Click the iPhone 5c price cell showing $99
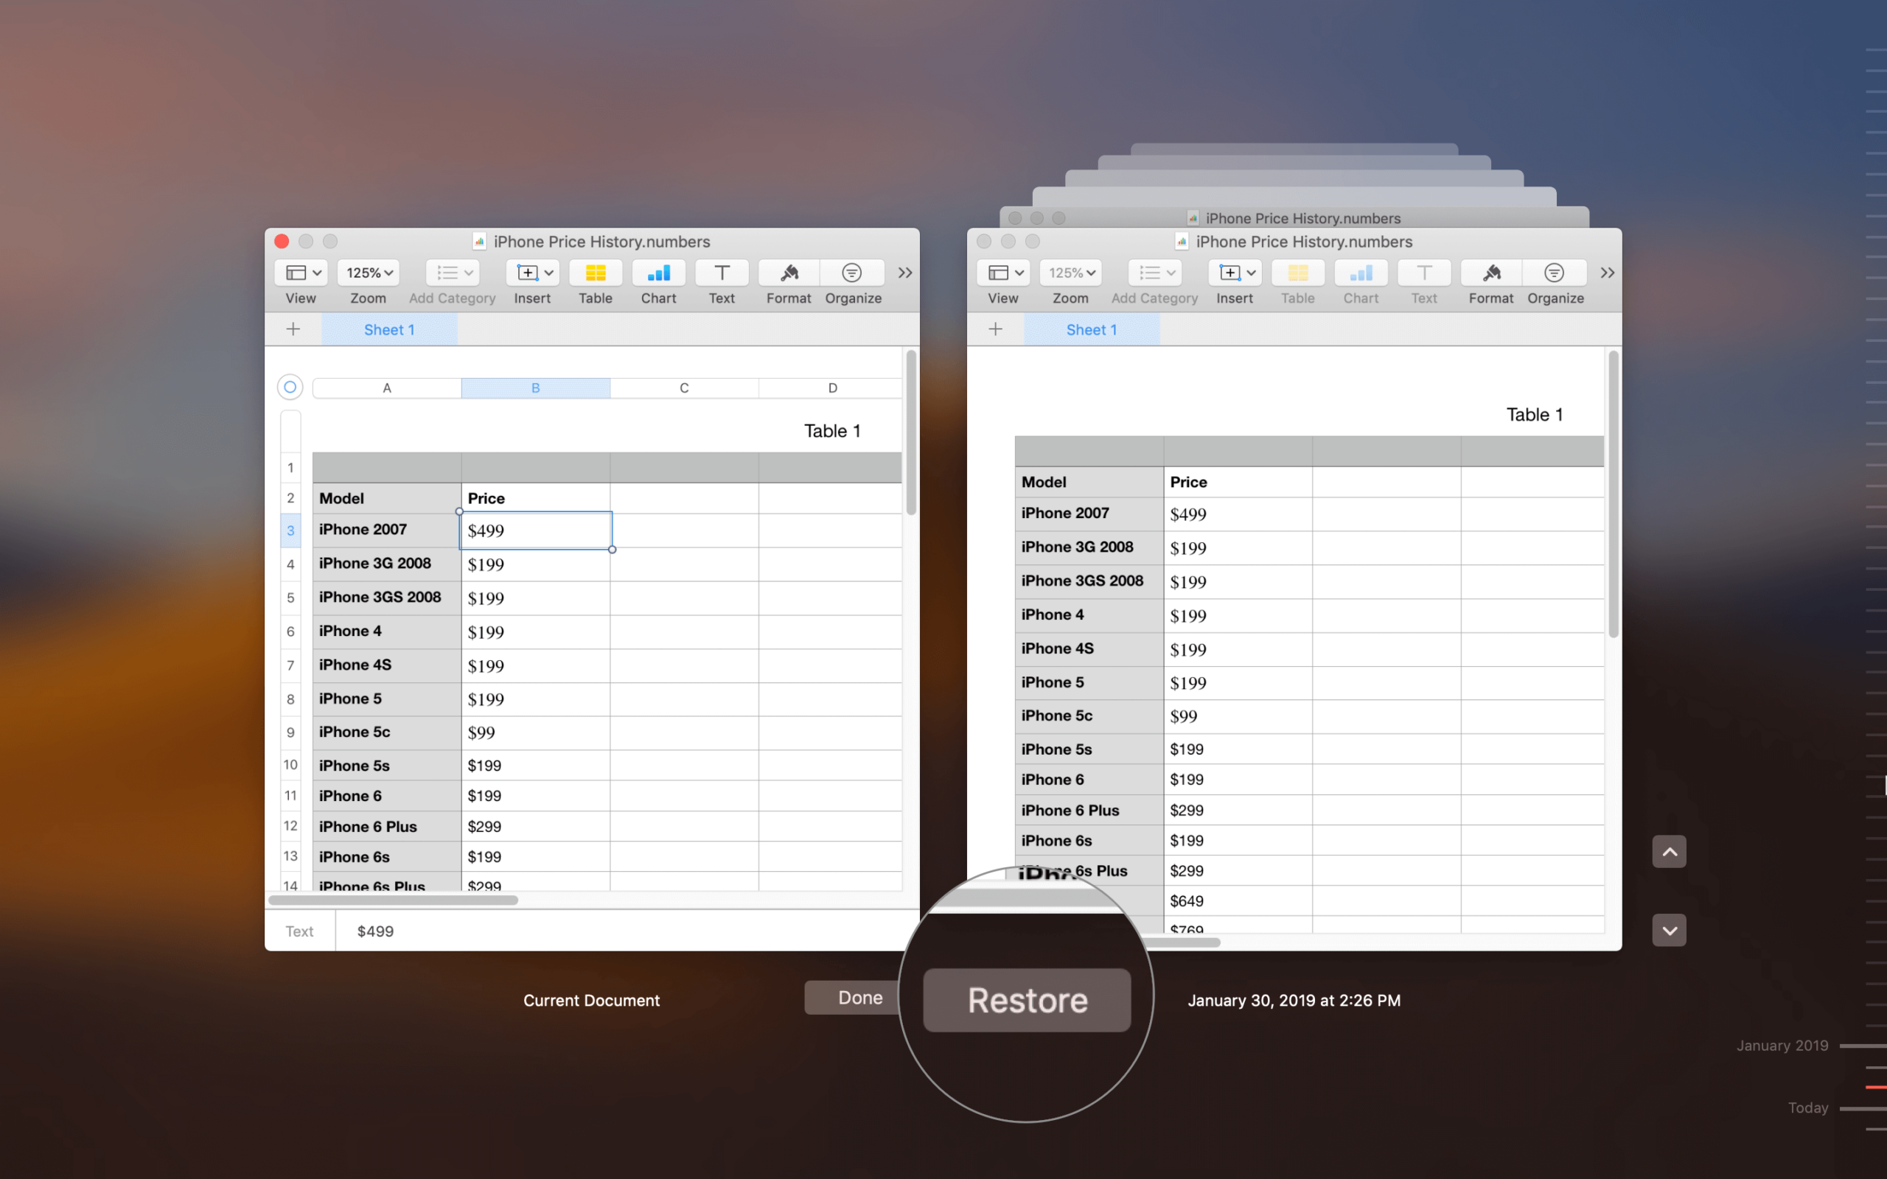The height and width of the screenshot is (1179, 1887). tap(535, 731)
